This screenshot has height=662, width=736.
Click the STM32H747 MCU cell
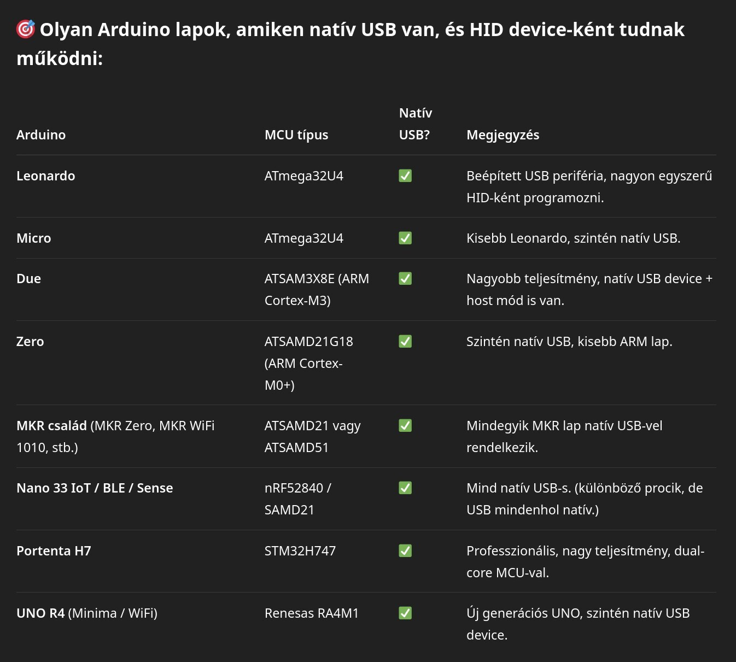point(300,551)
